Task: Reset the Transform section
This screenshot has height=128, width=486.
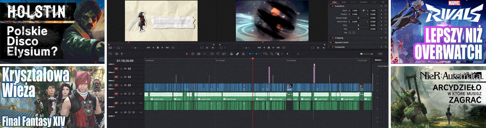Action: [x=386, y=6]
